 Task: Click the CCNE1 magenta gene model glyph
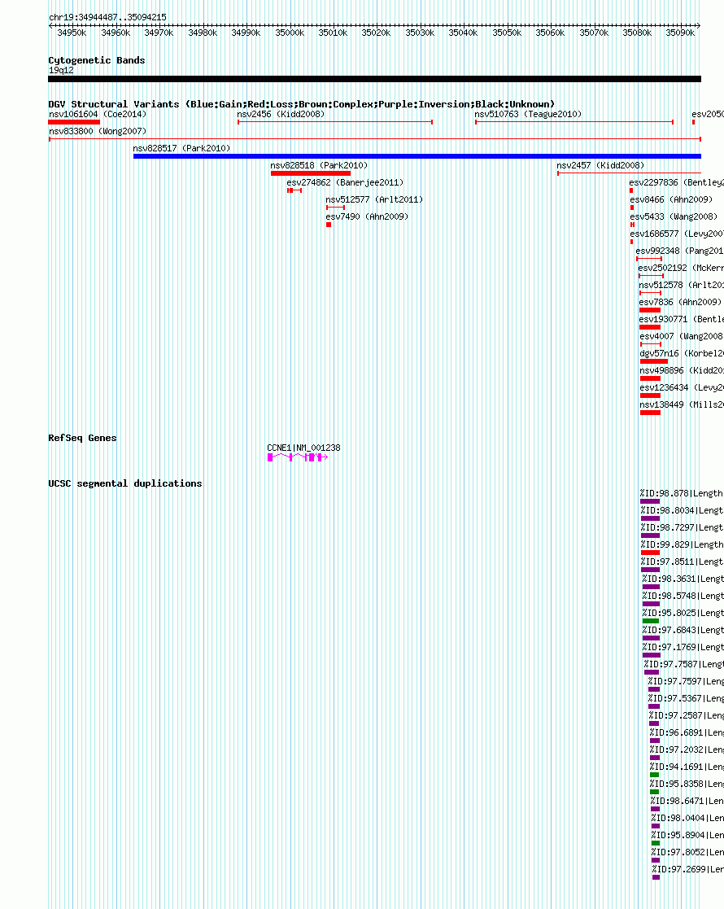click(x=298, y=457)
